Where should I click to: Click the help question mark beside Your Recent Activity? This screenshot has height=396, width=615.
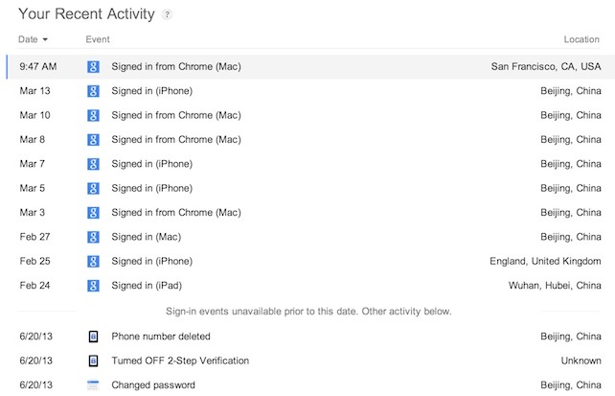(x=167, y=15)
